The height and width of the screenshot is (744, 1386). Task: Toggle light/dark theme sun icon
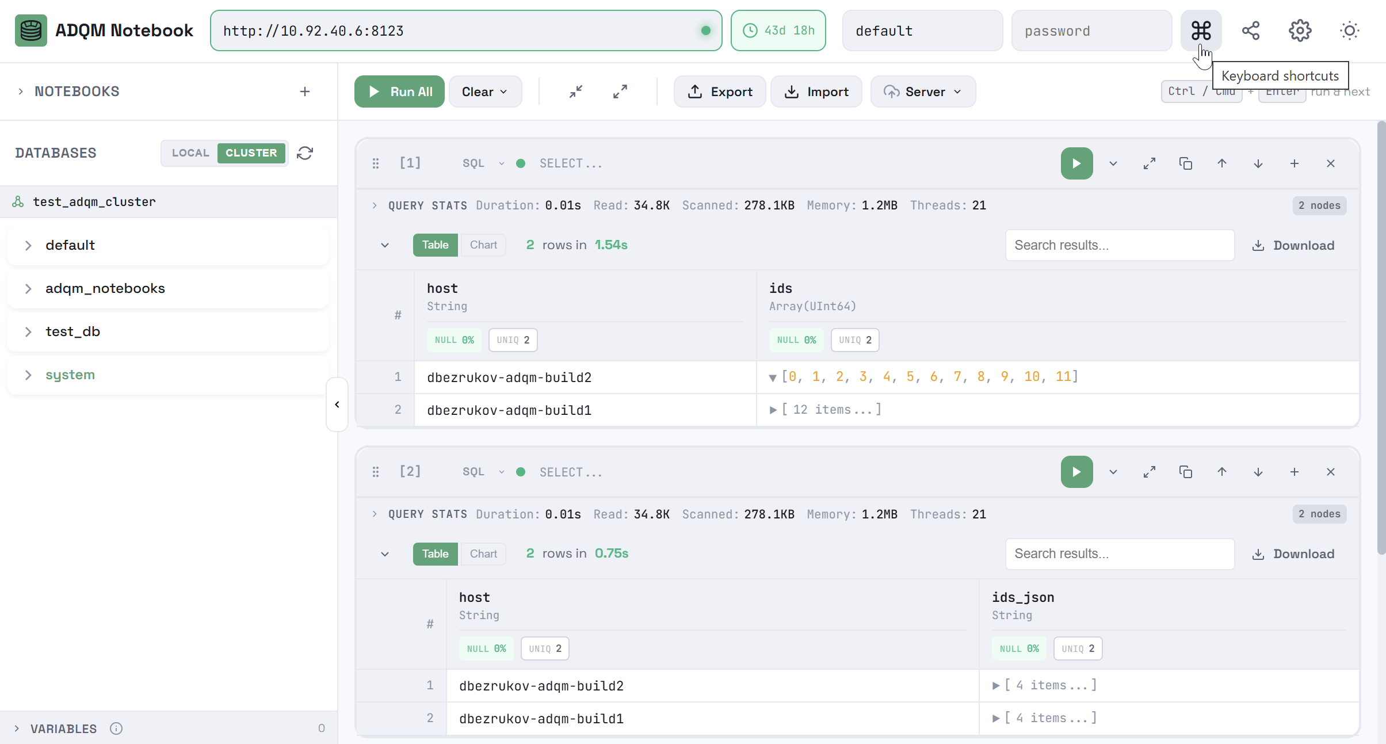pyautogui.click(x=1349, y=30)
